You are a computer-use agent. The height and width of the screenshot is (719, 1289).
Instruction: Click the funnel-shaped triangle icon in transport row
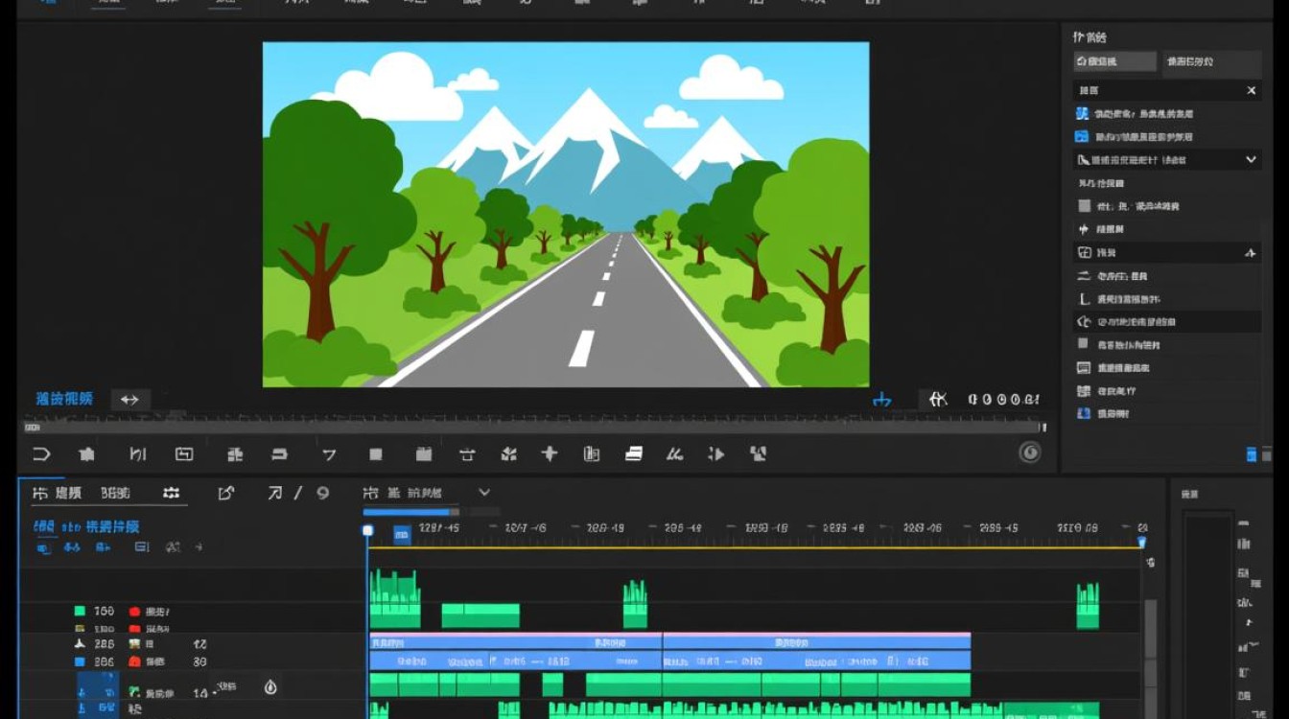point(329,454)
